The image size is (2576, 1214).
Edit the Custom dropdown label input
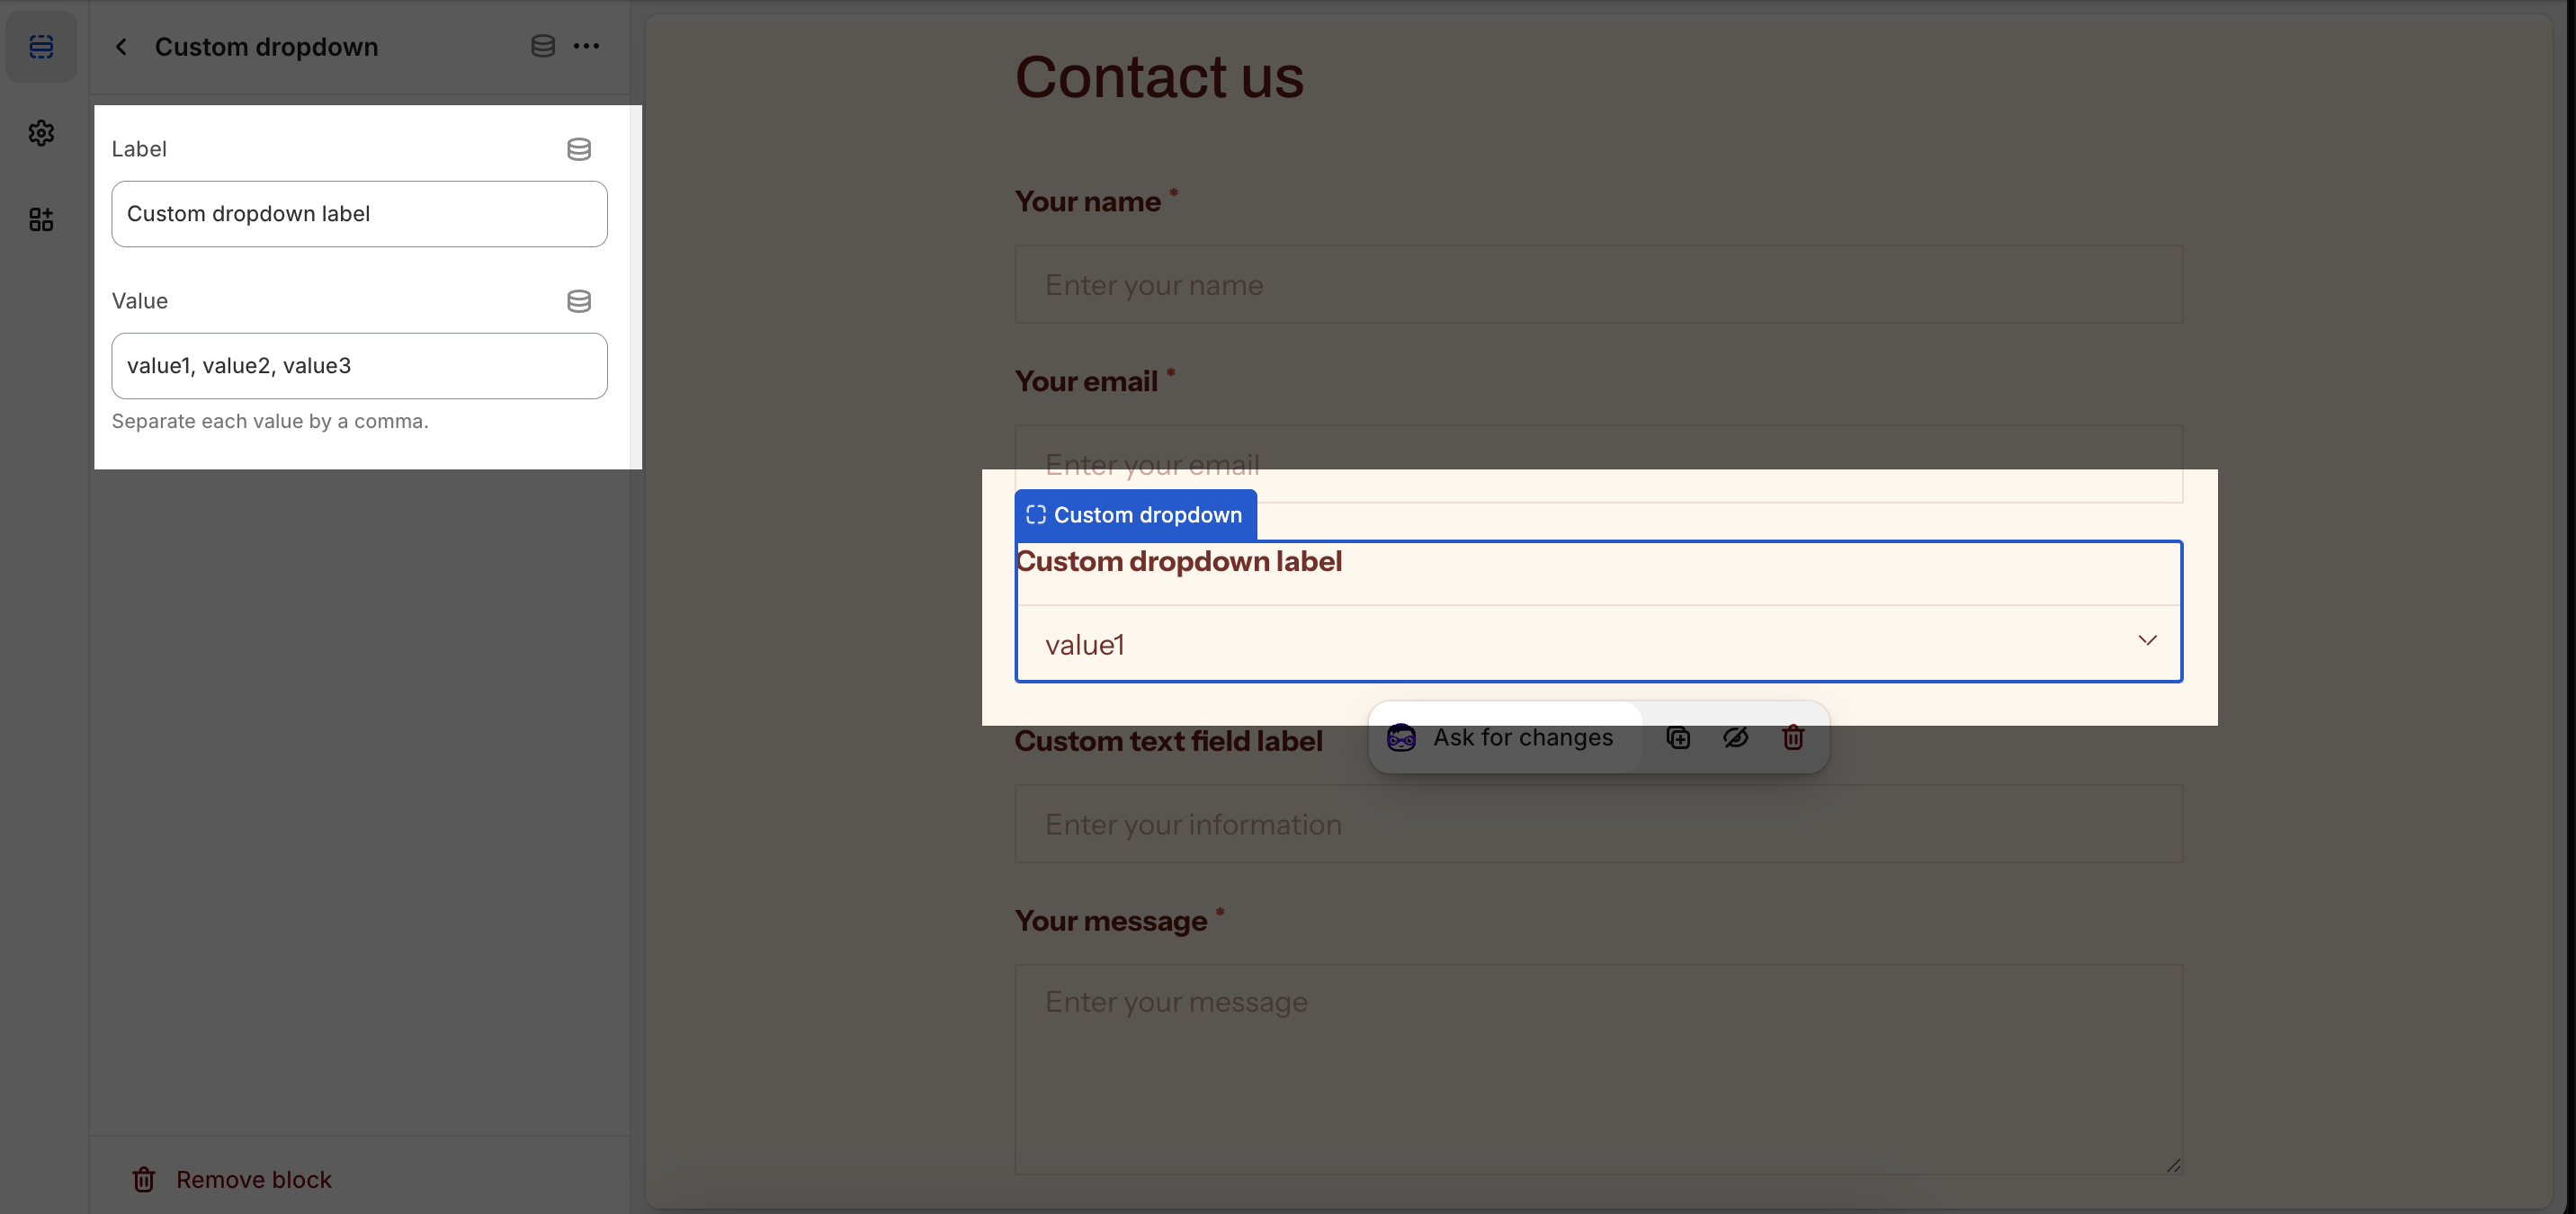(x=359, y=214)
